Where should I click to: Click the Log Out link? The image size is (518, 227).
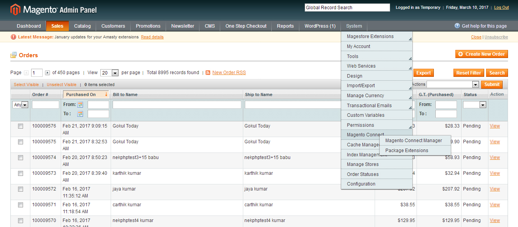(501, 7)
